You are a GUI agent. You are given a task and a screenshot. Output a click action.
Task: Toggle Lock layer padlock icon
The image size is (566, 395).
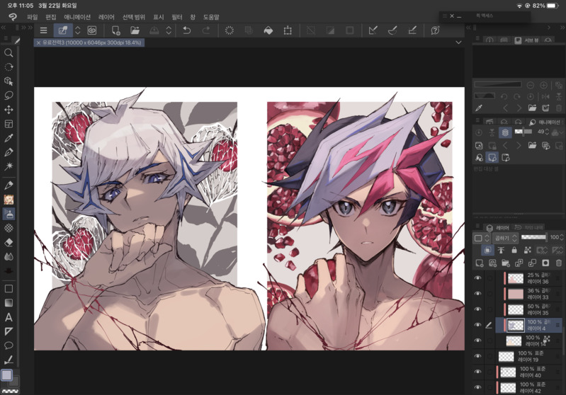click(x=514, y=250)
